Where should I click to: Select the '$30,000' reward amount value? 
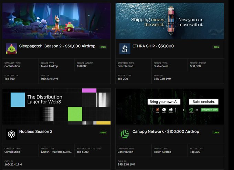pyautogui.click(x=195, y=66)
